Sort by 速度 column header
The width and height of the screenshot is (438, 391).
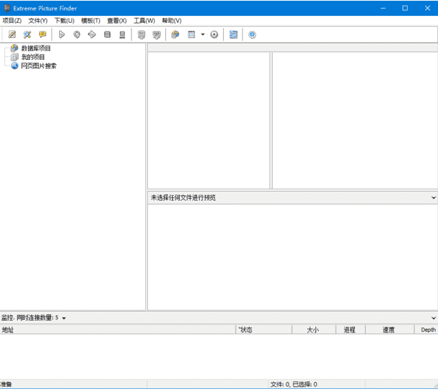(x=390, y=330)
